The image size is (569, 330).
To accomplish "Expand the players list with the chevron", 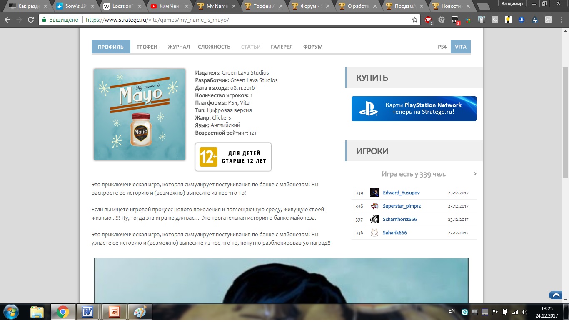I will point(475,174).
